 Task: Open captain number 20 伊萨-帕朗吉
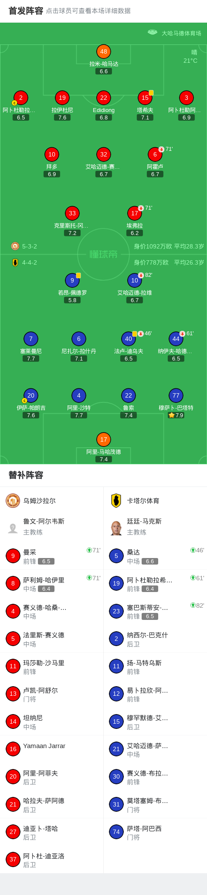(x=31, y=403)
